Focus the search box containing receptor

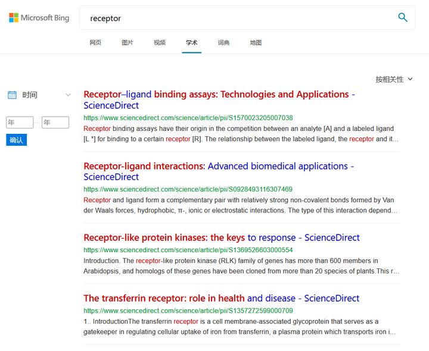(238, 18)
